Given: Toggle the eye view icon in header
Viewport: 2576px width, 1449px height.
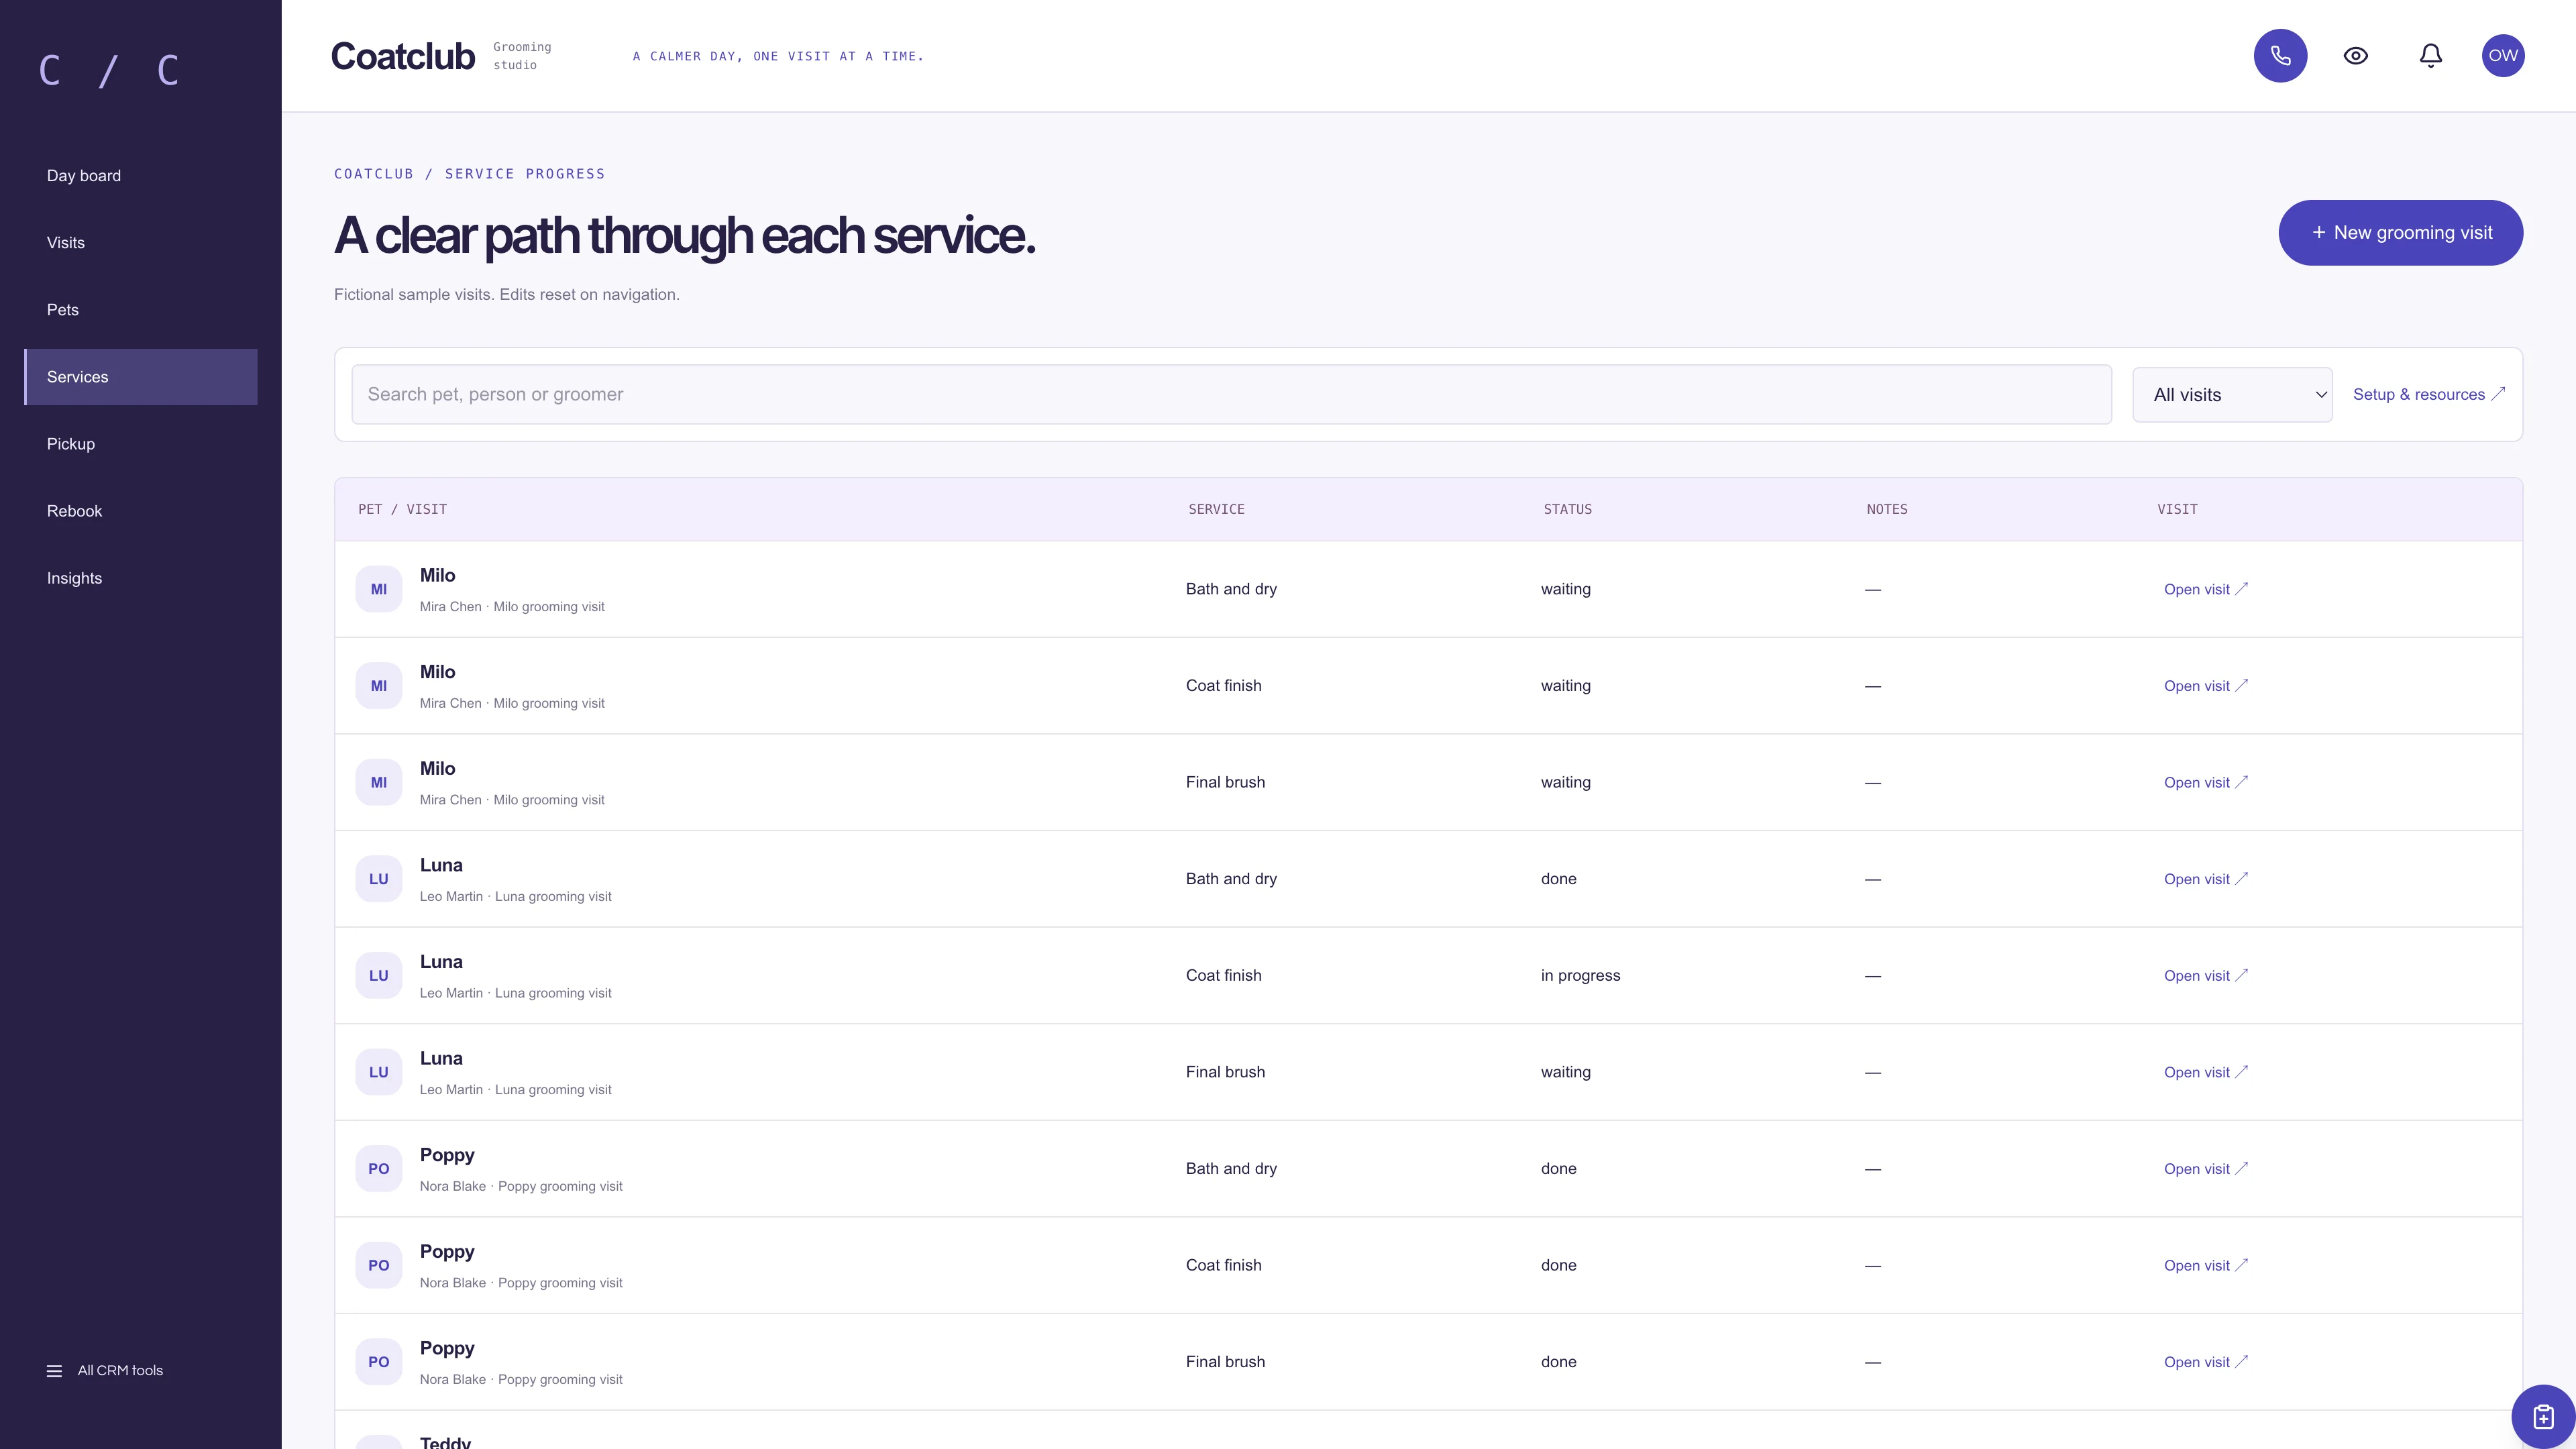Looking at the screenshot, I should [x=2356, y=56].
